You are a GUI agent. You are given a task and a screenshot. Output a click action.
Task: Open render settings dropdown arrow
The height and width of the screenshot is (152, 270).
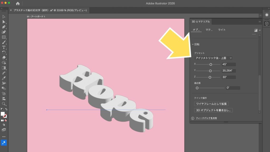coord(260,30)
